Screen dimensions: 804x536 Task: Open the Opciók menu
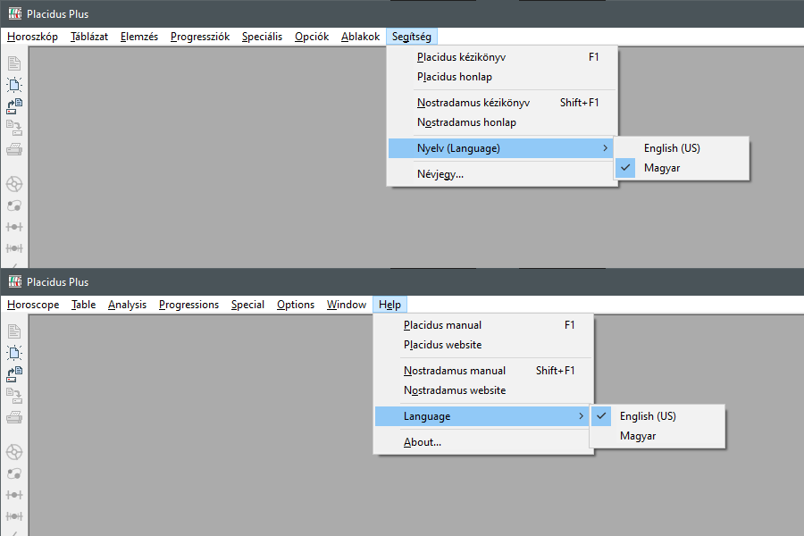click(x=312, y=37)
